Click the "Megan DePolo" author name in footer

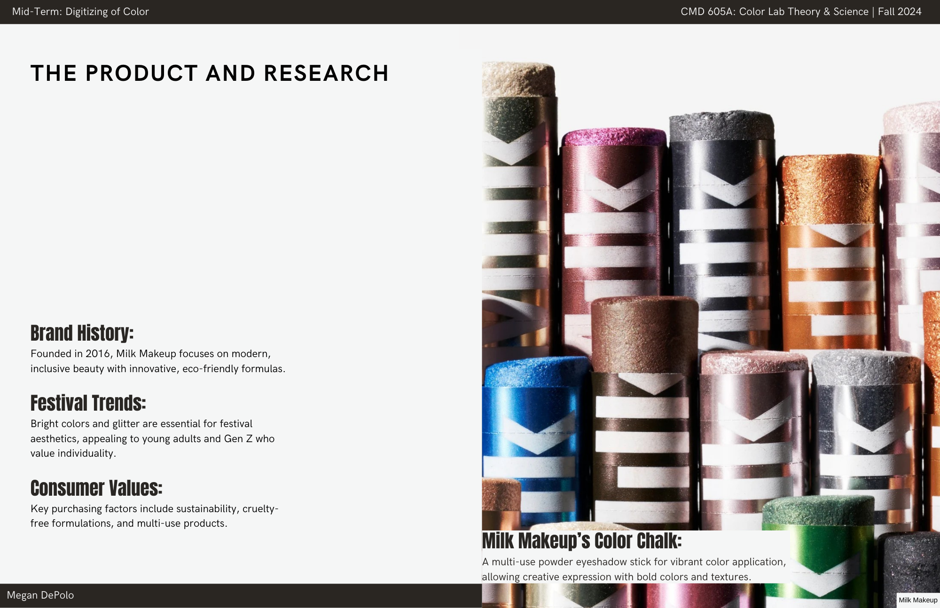pos(40,595)
